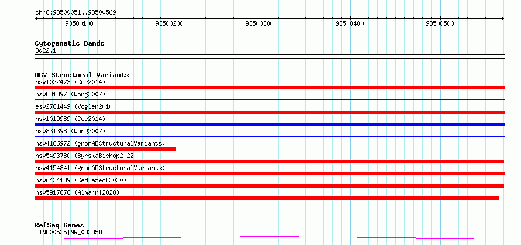521x245 pixels.
Task: Open the nsv1019989 (Coe2014) variant label
Action: pos(70,119)
